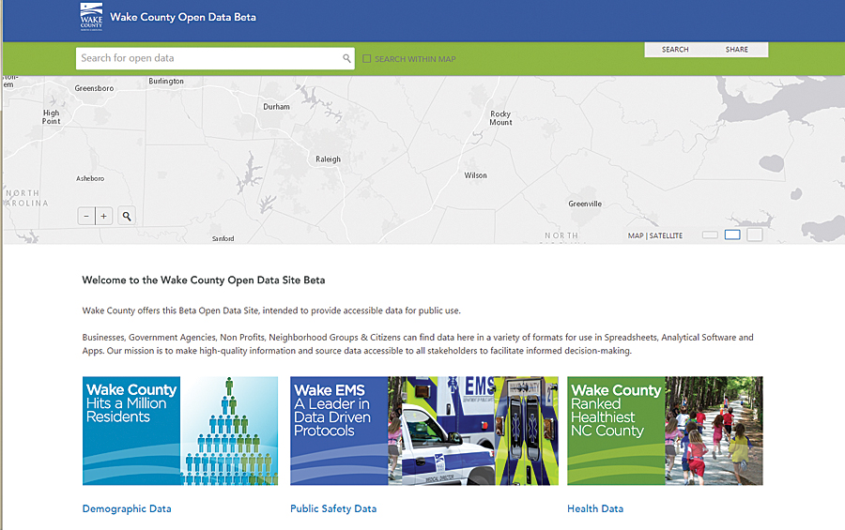The height and width of the screenshot is (530, 845).
Task: Click the Asheboro label on the map
Action: [90, 178]
